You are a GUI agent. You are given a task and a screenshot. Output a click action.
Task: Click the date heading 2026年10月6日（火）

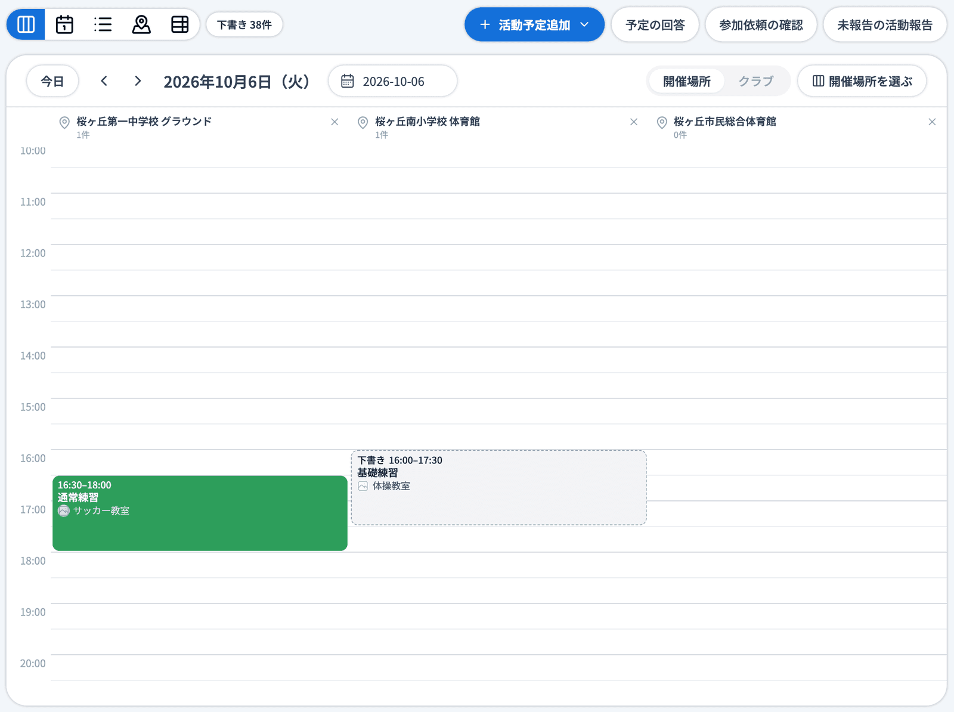click(x=237, y=81)
